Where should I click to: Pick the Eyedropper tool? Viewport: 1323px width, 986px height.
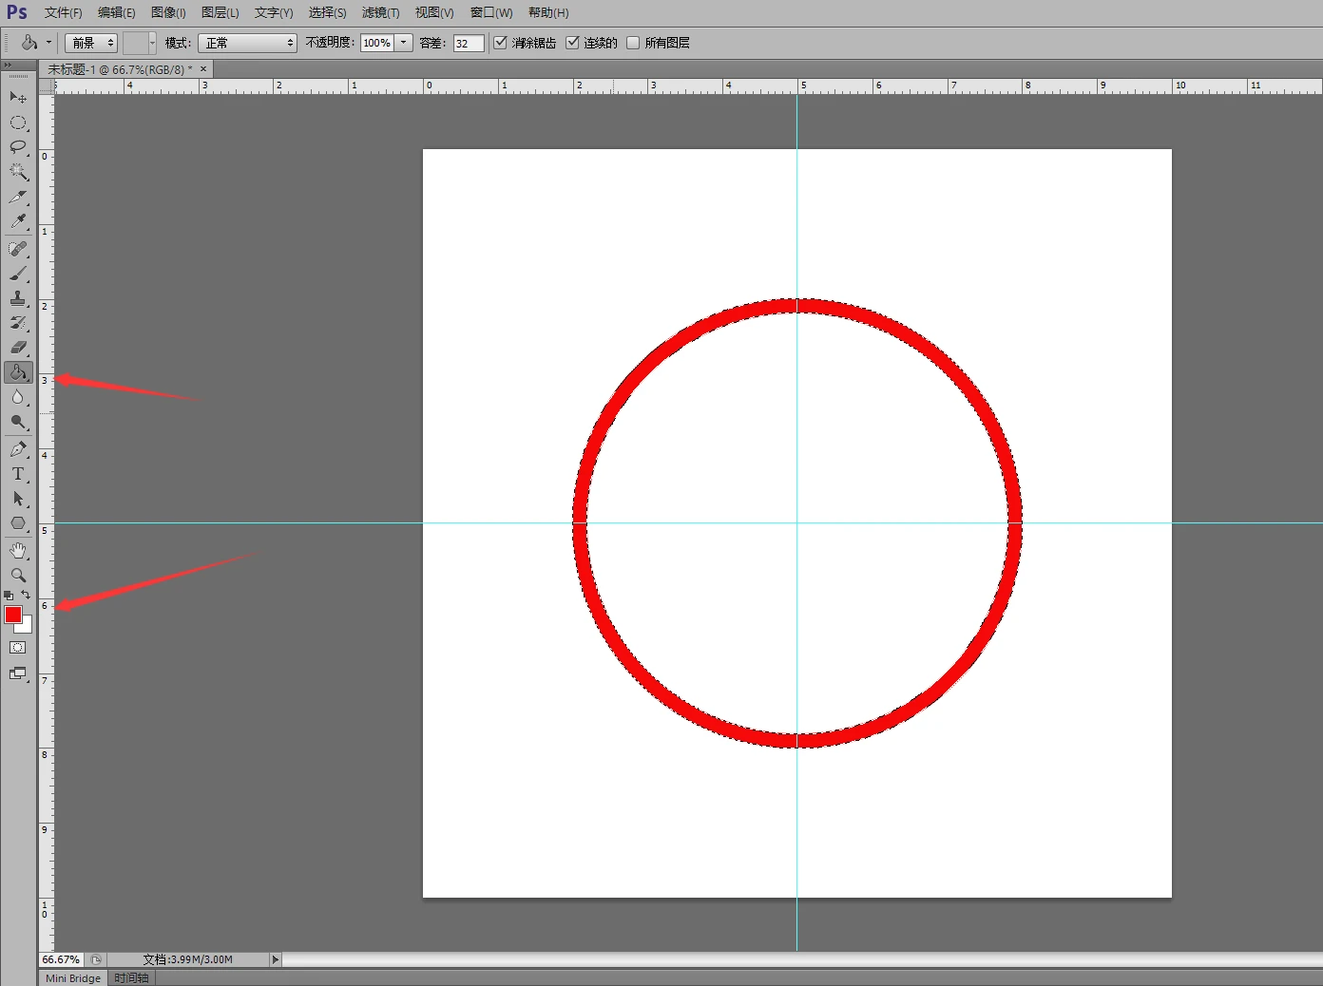[17, 221]
